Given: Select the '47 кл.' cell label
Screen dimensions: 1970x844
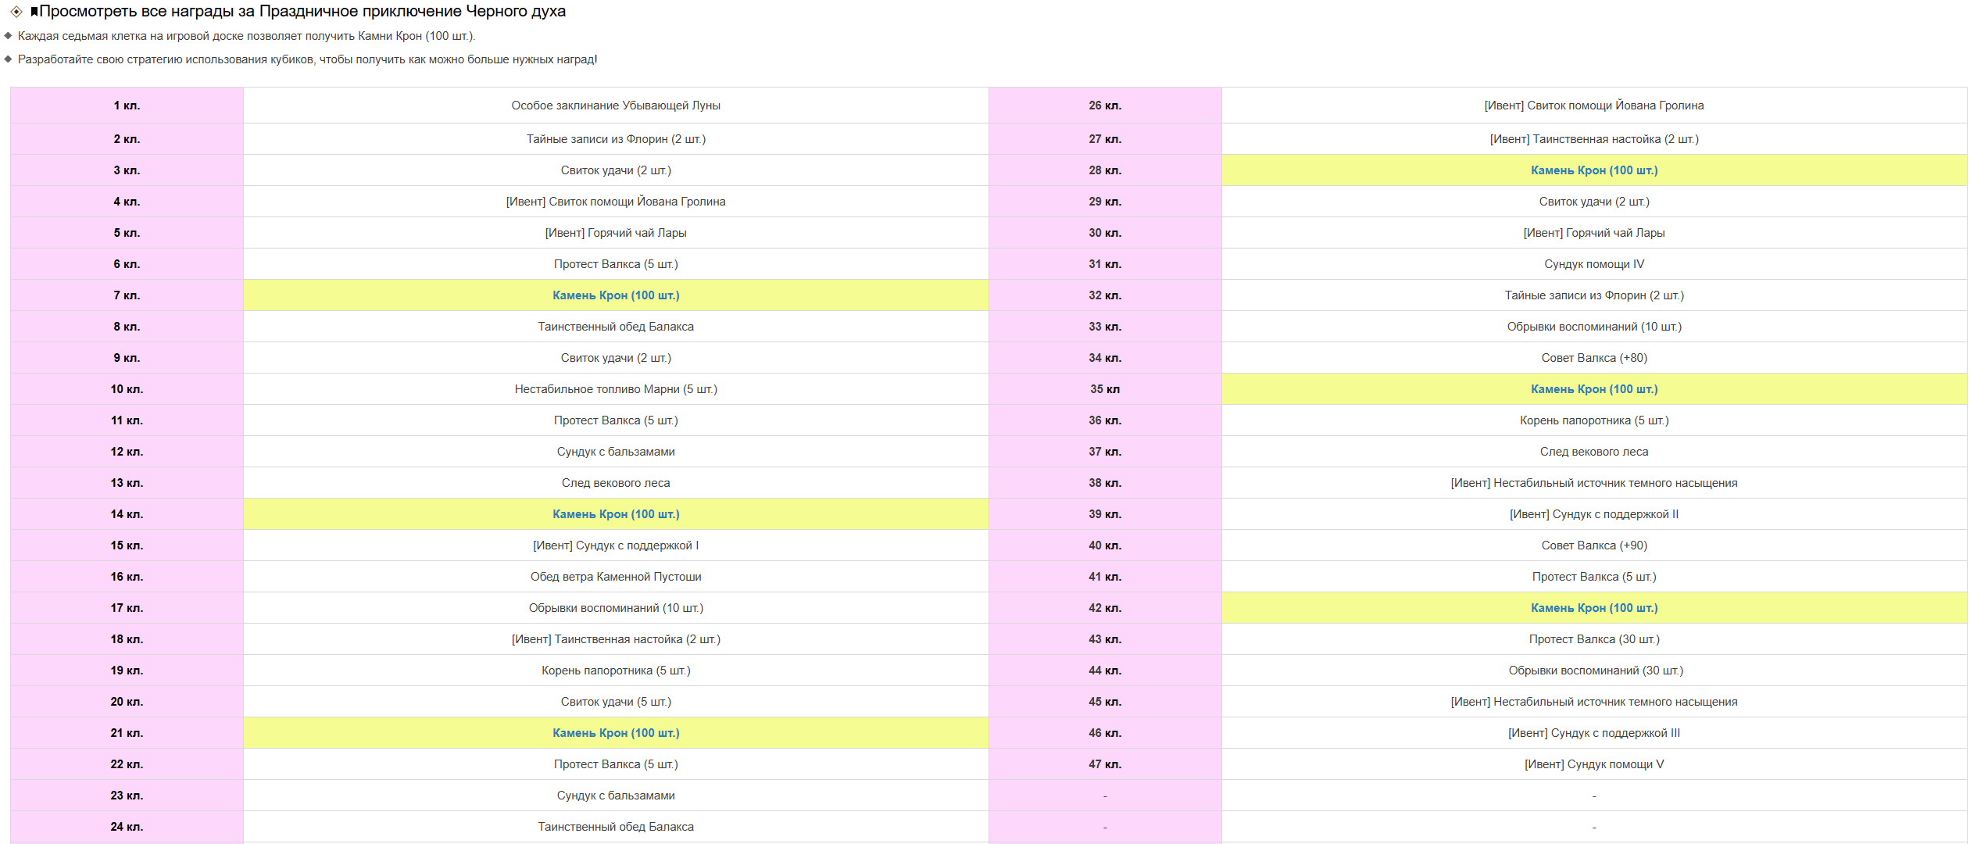Looking at the screenshot, I should (x=1104, y=764).
